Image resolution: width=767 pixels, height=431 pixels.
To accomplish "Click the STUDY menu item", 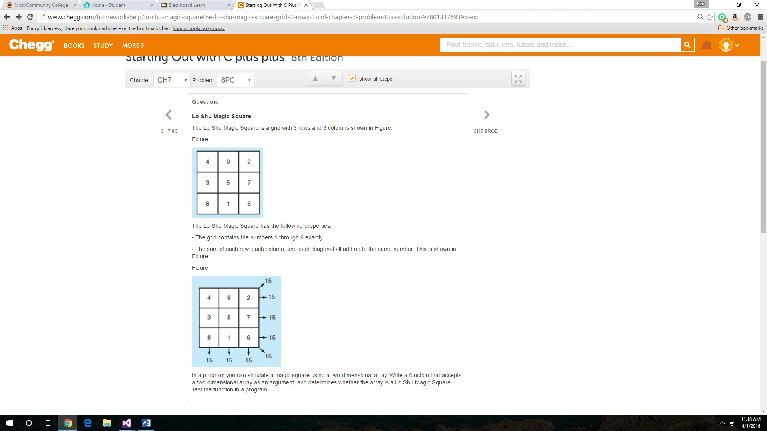I will (103, 45).
